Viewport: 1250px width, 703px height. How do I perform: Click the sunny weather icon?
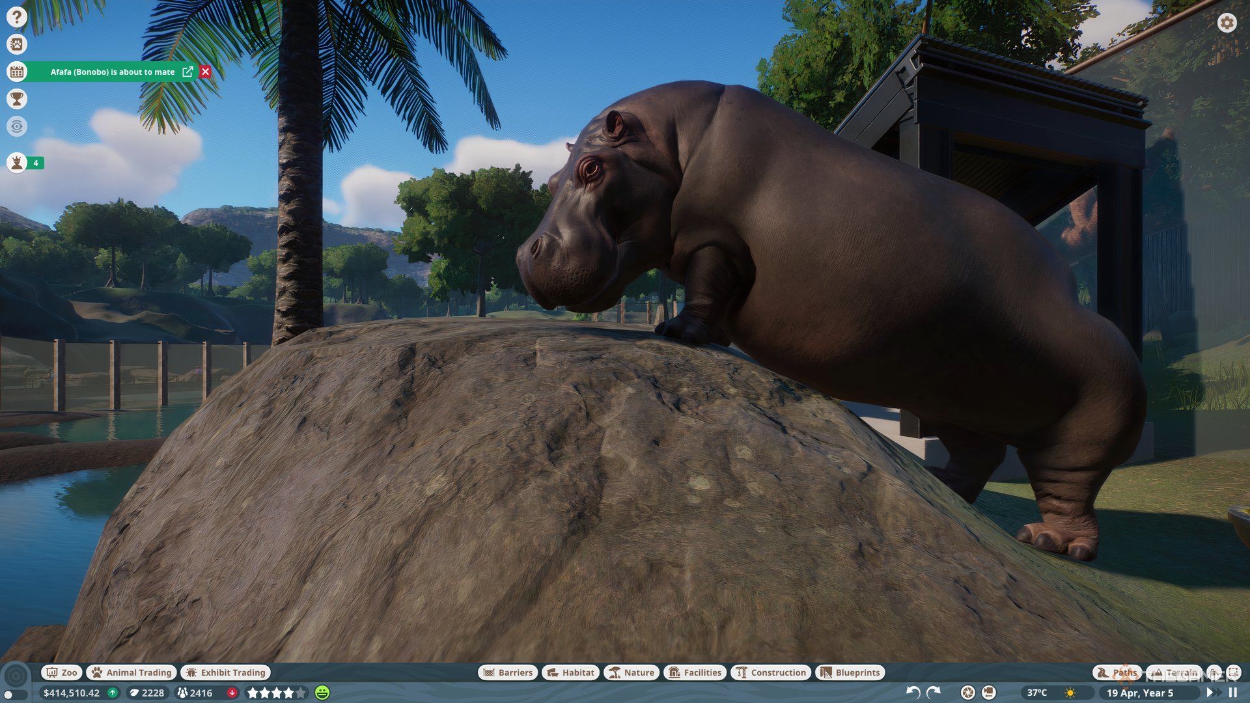[x=1070, y=693]
